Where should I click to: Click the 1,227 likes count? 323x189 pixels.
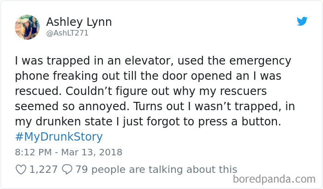[x=45, y=170]
